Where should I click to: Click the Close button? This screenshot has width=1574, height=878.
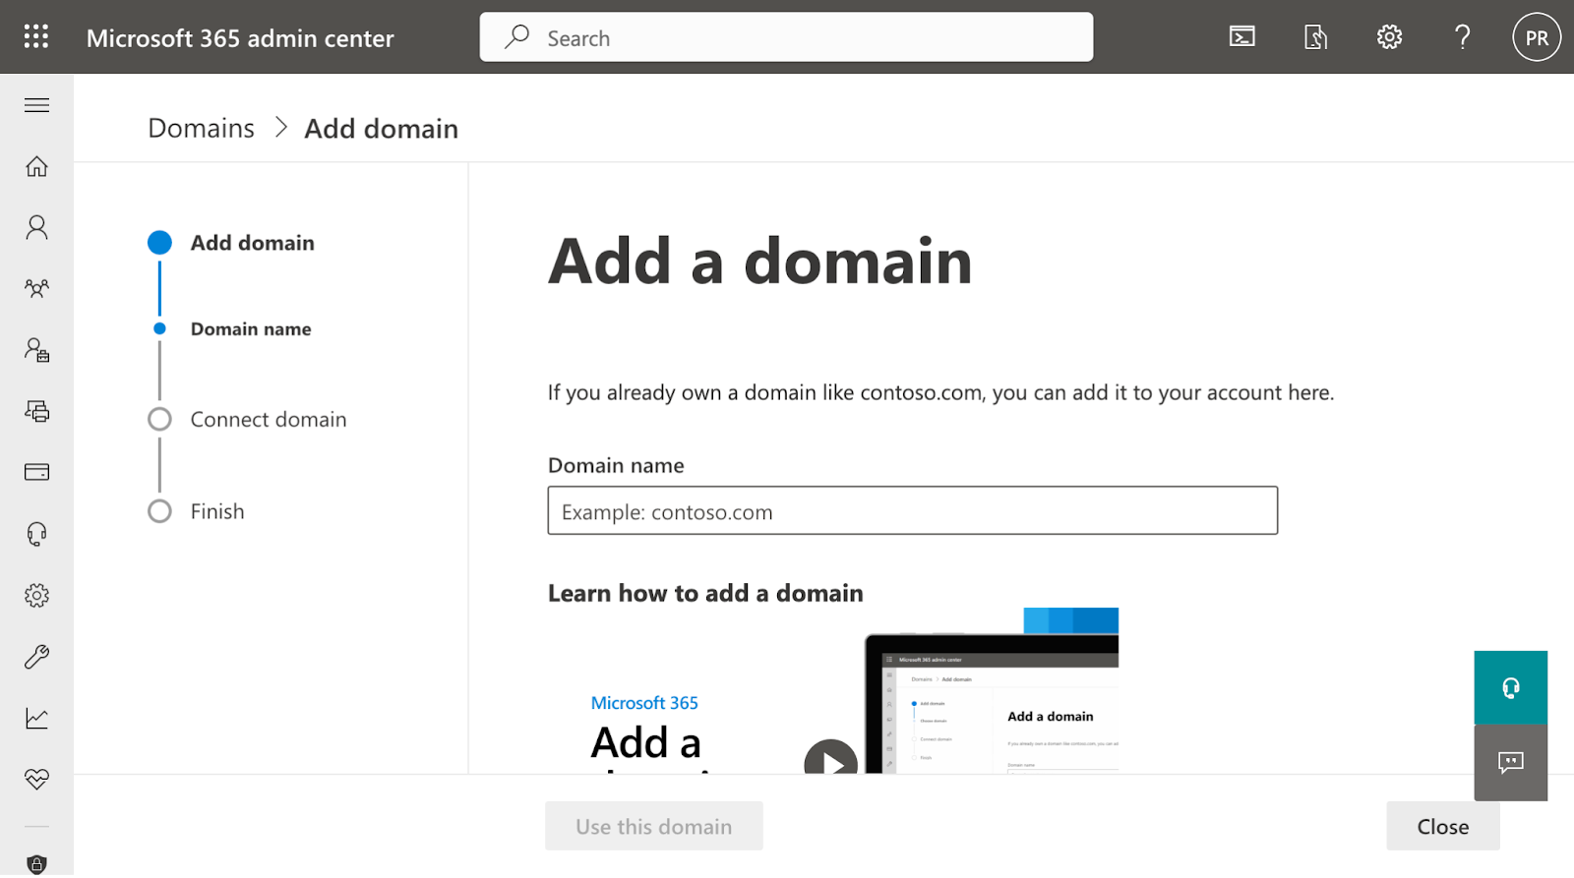pos(1443,827)
